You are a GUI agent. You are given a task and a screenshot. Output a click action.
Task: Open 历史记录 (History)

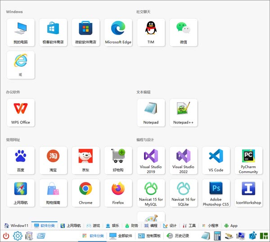(178, 236)
